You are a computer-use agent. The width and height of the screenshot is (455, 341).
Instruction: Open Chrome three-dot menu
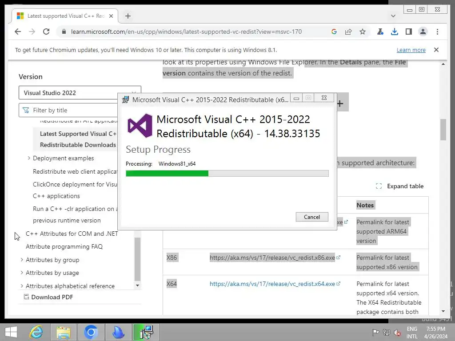coord(437,32)
